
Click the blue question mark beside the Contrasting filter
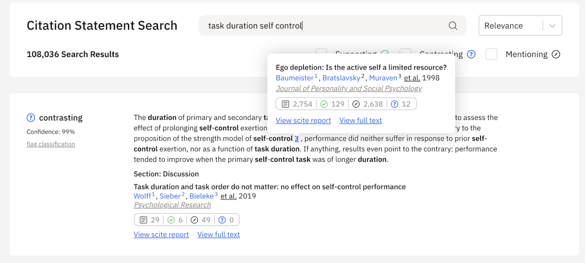point(471,54)
